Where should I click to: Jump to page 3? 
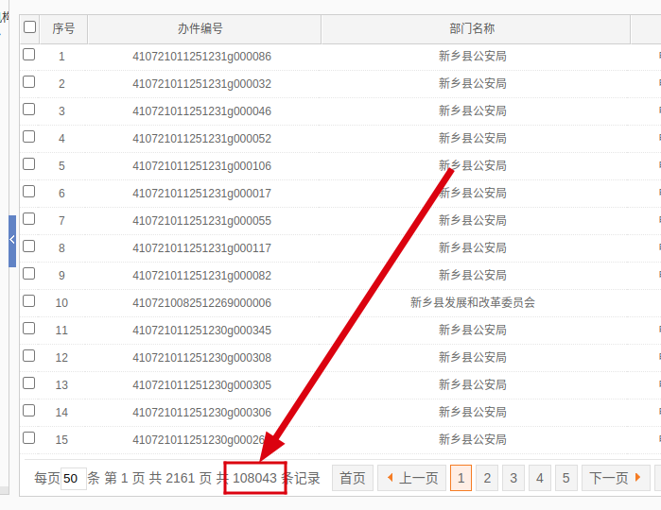tap(513, 478)
